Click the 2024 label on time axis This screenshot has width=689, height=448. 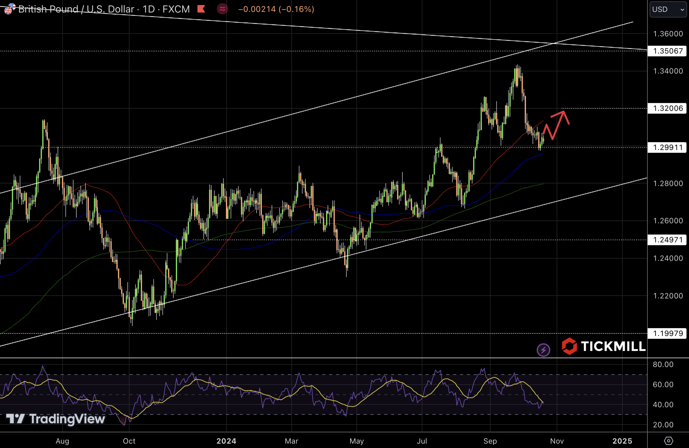(226, 441)
